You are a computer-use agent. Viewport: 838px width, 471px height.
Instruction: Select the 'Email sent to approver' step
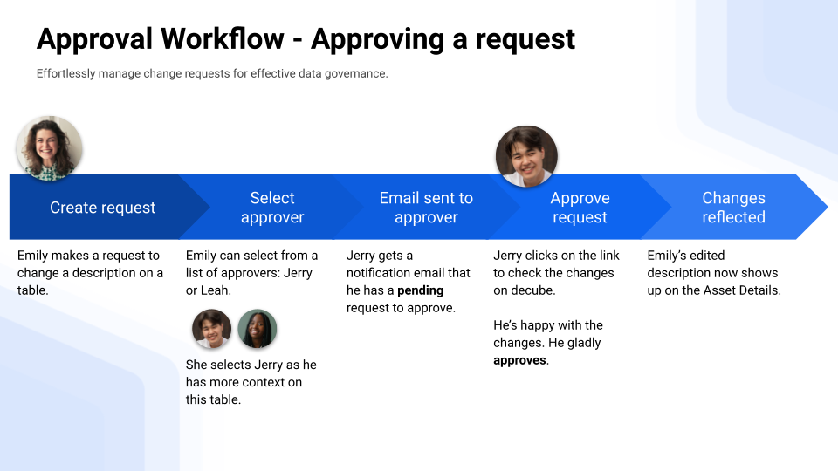(x=426, y=208)
